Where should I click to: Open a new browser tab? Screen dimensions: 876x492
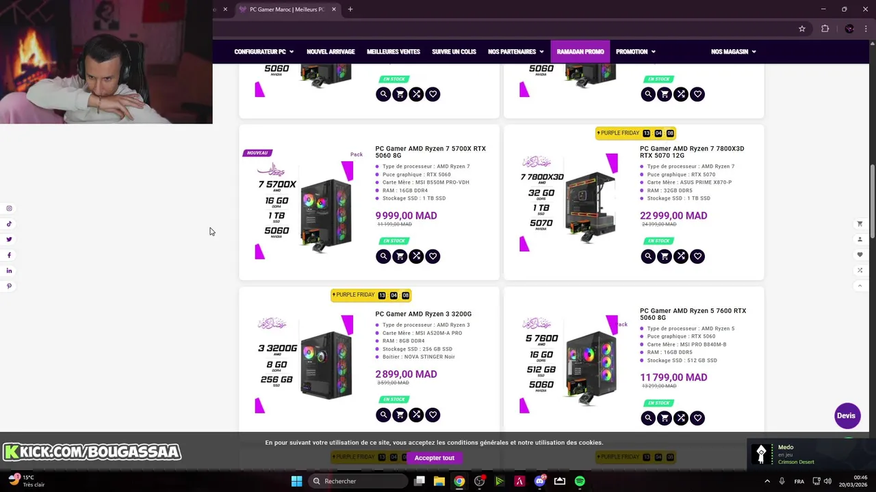(350, 10)
